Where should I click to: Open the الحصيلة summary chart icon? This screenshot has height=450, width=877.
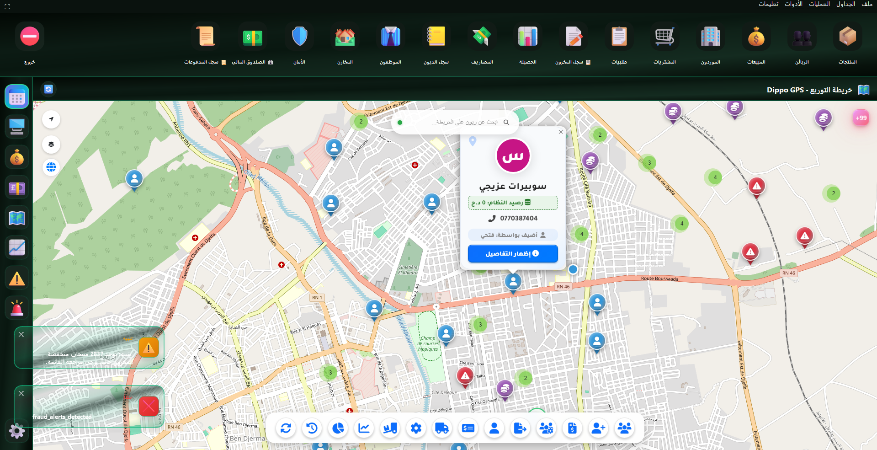click(x=527, y=37)
